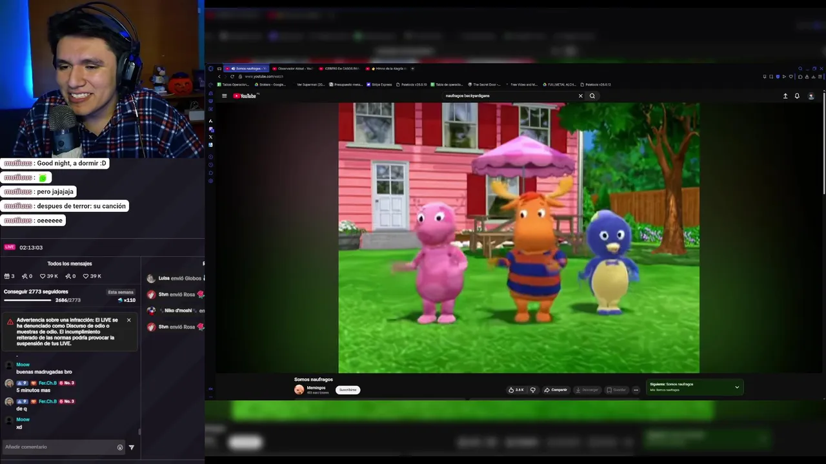
Task: Open the 'FULLMETAL ALCH...' bookmark
Action: pyautogui.click(x=560, y=84)
